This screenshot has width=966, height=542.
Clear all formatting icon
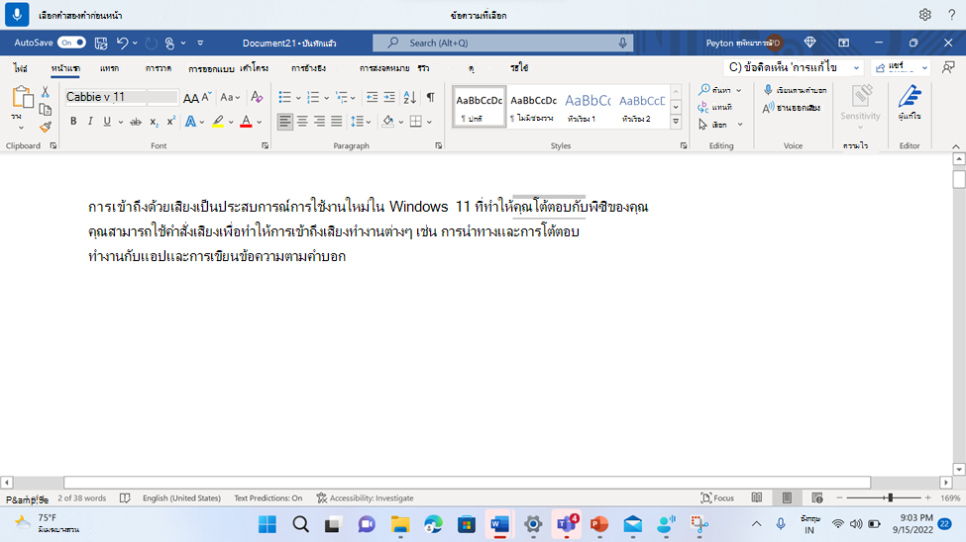(257, 97)
